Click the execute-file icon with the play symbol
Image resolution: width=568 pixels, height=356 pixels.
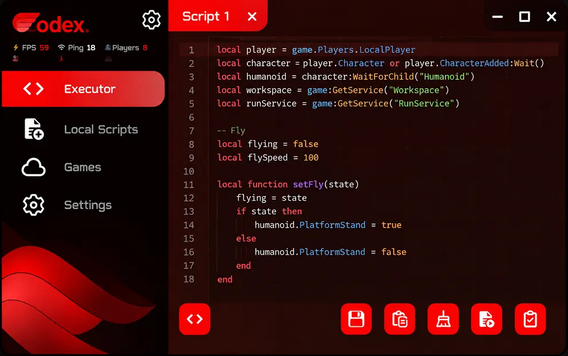tap(487, 319)
